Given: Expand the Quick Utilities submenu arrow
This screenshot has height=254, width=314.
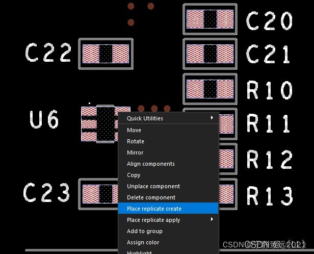Looking at the screenshot, I should [212, 118].
